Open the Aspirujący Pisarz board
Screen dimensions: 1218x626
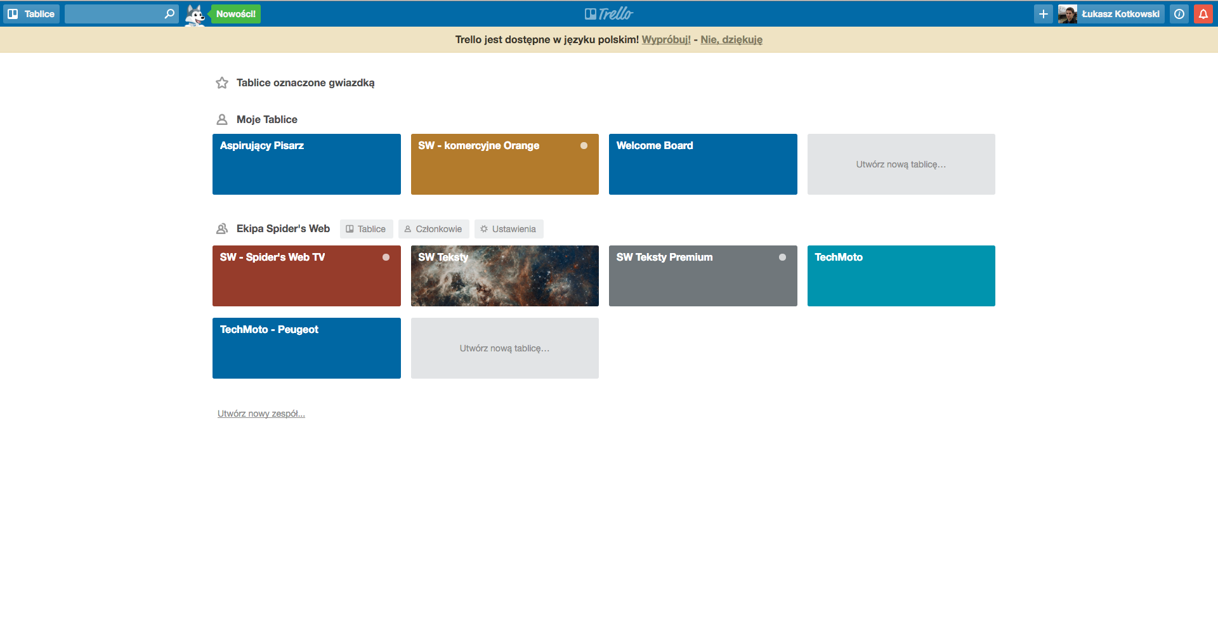[x=306, y=164]
